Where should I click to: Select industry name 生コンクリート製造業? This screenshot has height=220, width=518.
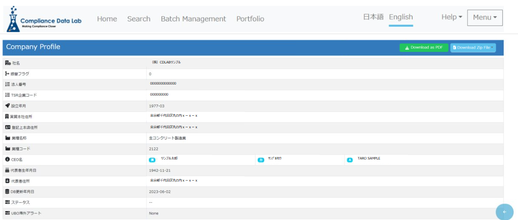pyautogui.click(x=168, y=138)
